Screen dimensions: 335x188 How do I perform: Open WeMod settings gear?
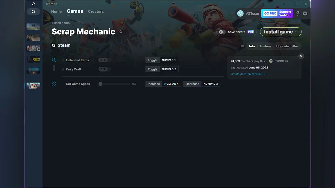(x=305, y=13)
